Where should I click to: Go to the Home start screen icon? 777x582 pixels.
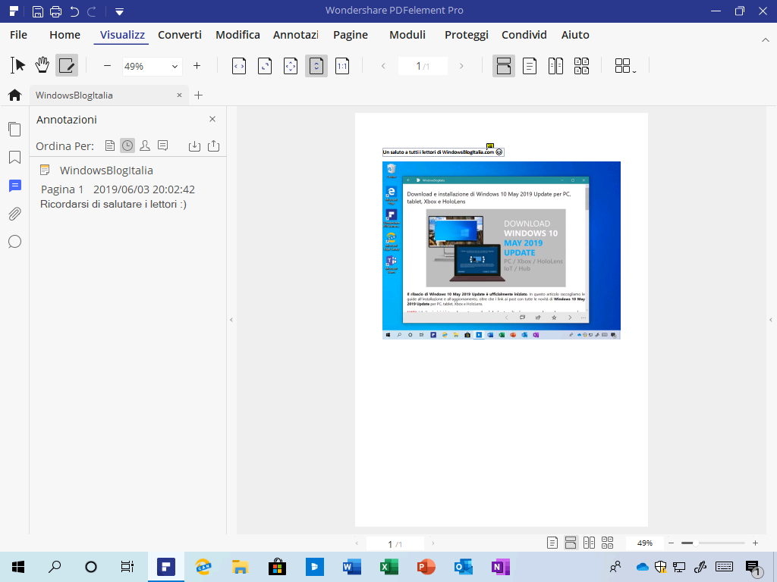click(x=15, y=95)
